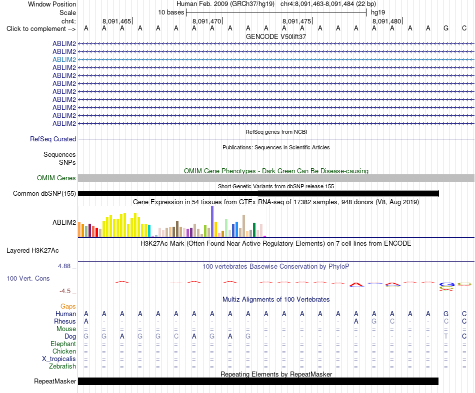This screenshot has width=475, height=393.
Task: Click the T base in the Dog row
Action: (446, 337)
